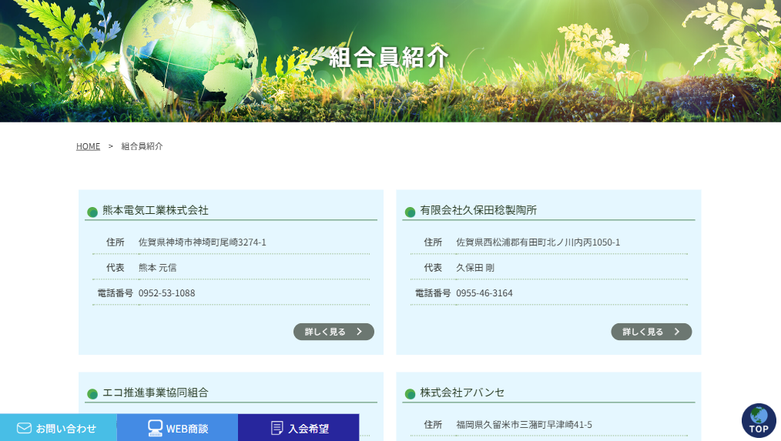The image size is (781, 441).
Task: Click the green bullet next to 有限会社久保田稔製陶所
Action: tap(410, 212)
